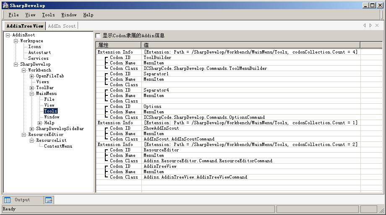Open the Tools menu
This screenshot has width=386, height=215.
click(48, 15)
